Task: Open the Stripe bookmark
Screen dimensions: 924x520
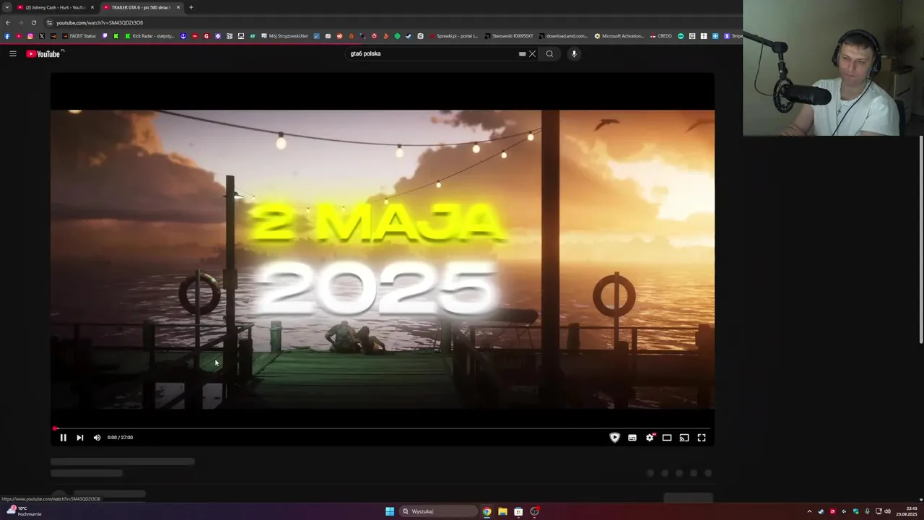Action: tap(733, 36)
